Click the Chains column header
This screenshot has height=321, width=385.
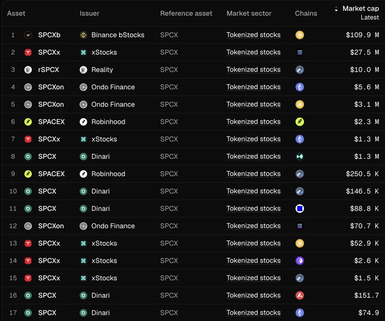click(x=306, y=13)
